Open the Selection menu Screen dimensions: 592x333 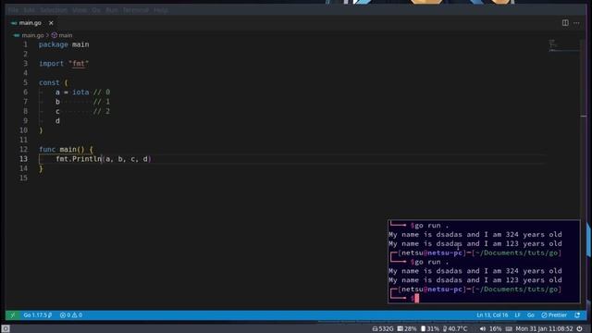pyautogui.click(x=54, y=10)
